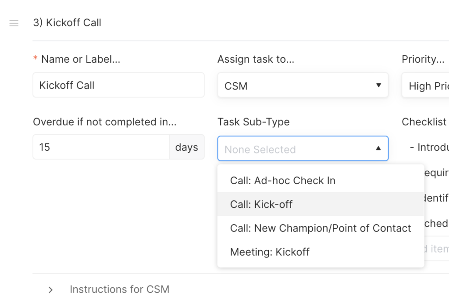The width and height of the screenshot is (449, 300).
Task: Open the Assign task to CSM dropdown
Action: coord(303,85)
